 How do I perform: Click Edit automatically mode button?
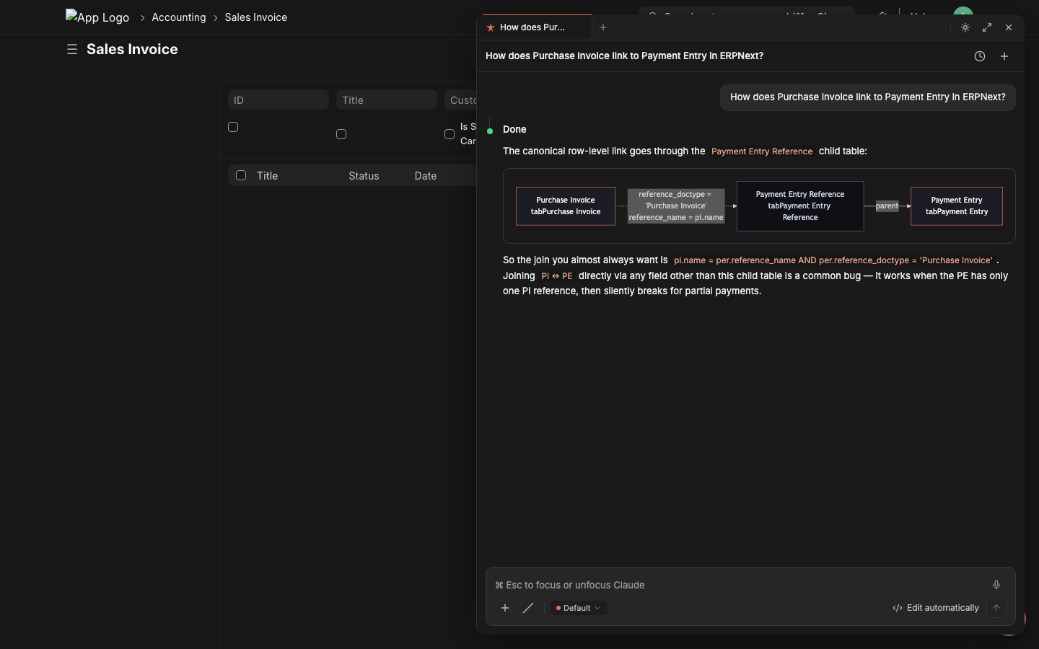[936, 608]
